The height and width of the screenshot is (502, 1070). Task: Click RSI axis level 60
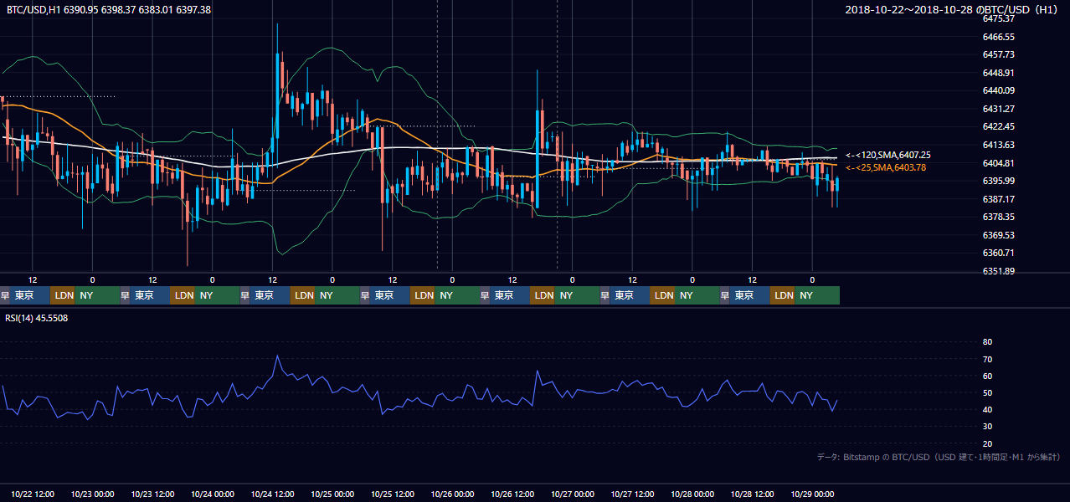click(x=987, y=376)
